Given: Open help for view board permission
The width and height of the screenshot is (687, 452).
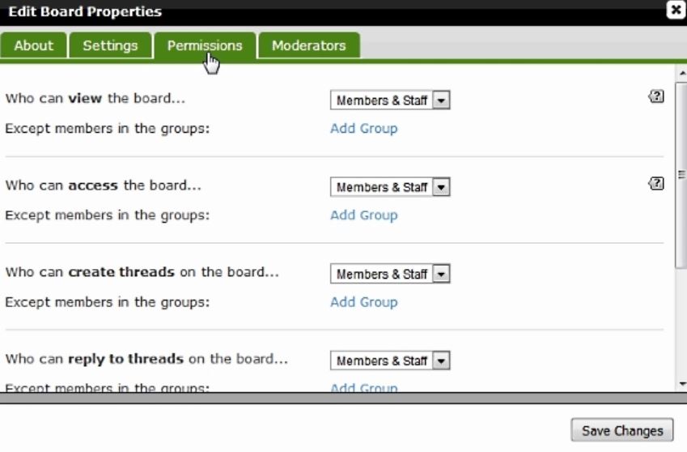Looking at the screenshot, I should [x=656, y=96].
